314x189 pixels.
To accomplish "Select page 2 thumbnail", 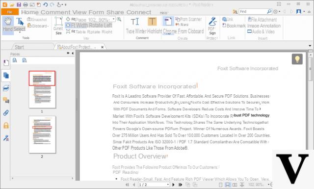I will 42,135.
